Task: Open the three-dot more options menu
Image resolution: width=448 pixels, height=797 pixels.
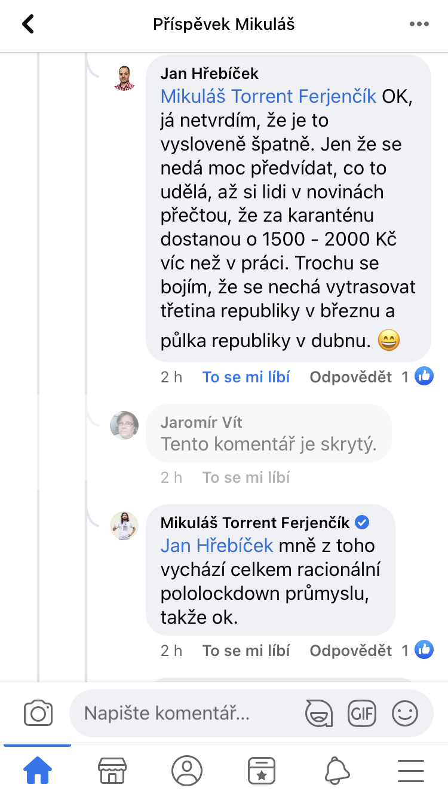Action: click(419, 24)
